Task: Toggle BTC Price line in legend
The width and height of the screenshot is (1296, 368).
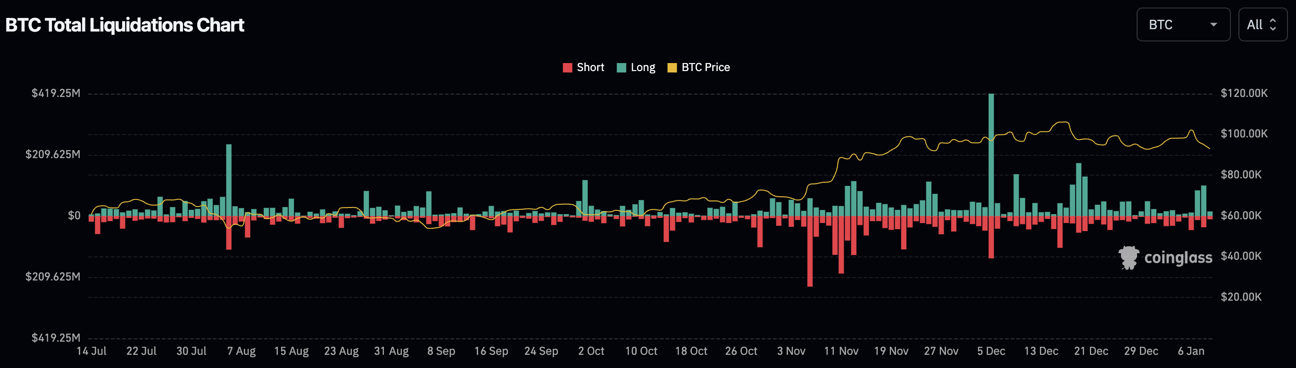Action: tap(705, 67)
